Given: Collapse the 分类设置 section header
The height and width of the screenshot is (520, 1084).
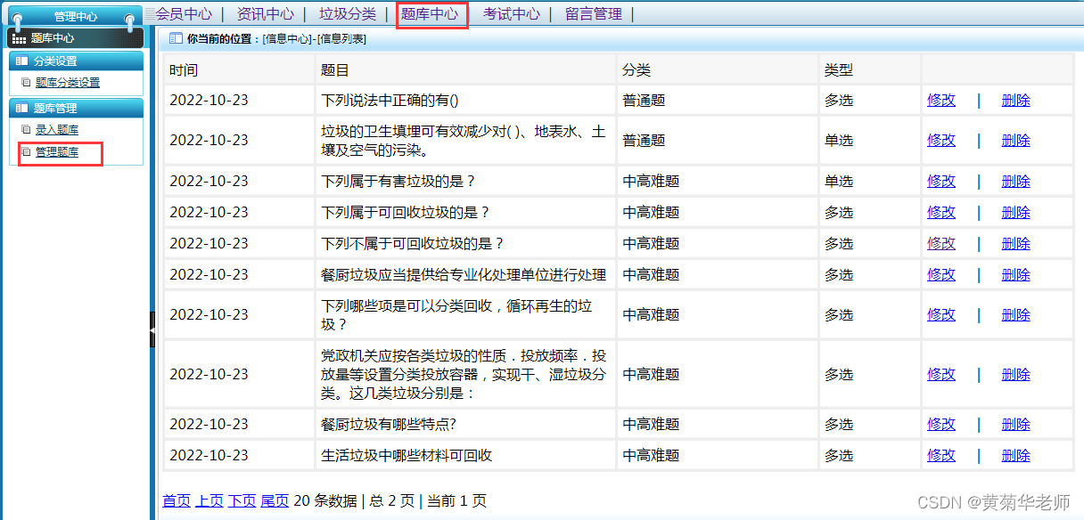Looking at the screenshot, I should [x=76, y=61].
